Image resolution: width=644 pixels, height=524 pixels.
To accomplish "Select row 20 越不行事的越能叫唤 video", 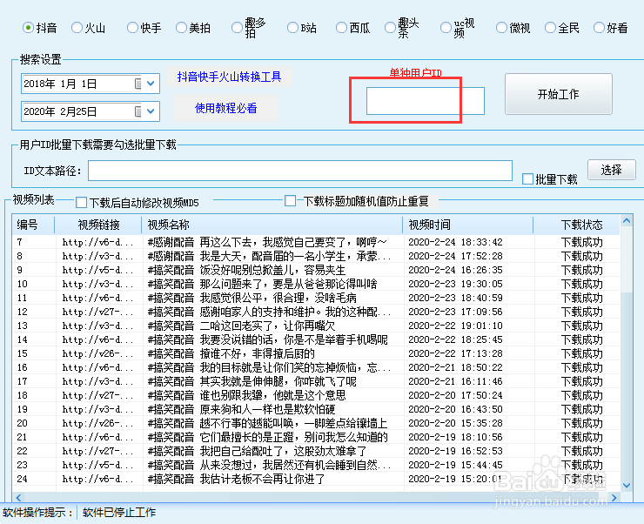I will click(316, 423).
